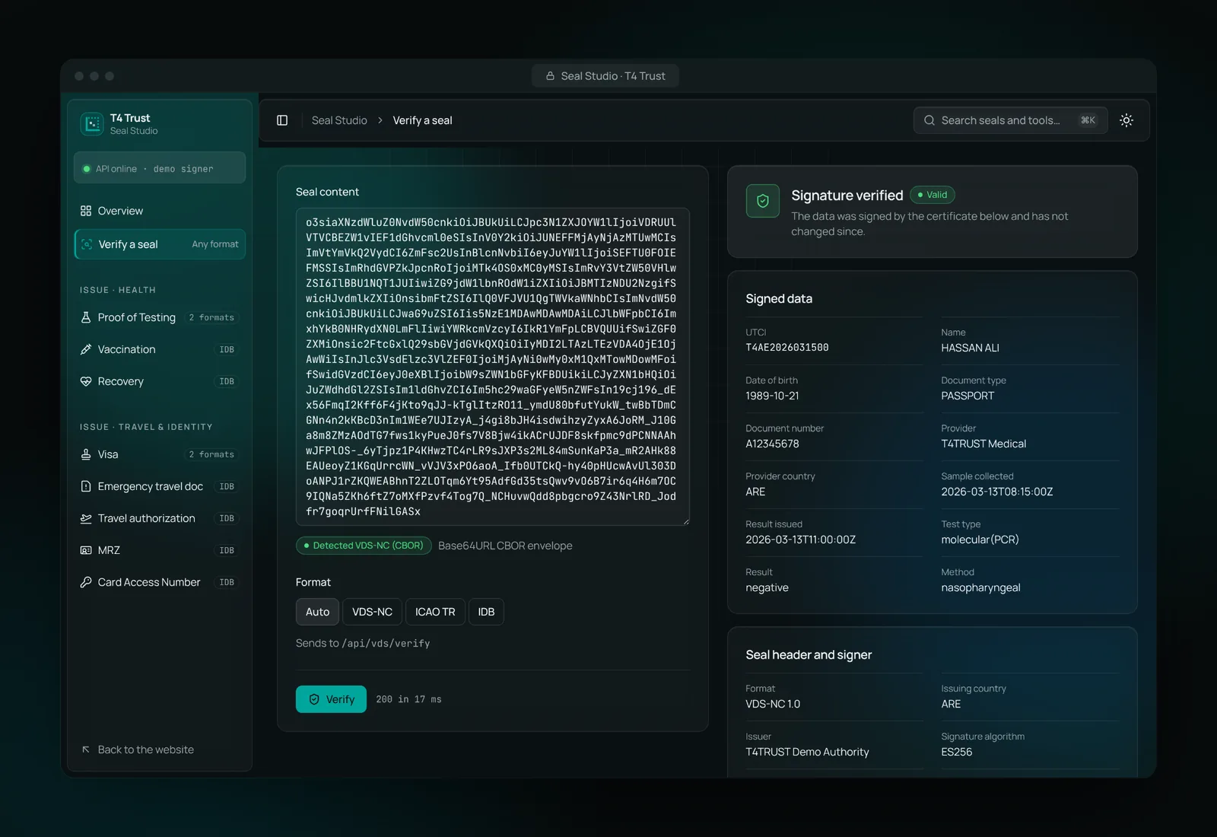Select result value negative

coord(767,587)
